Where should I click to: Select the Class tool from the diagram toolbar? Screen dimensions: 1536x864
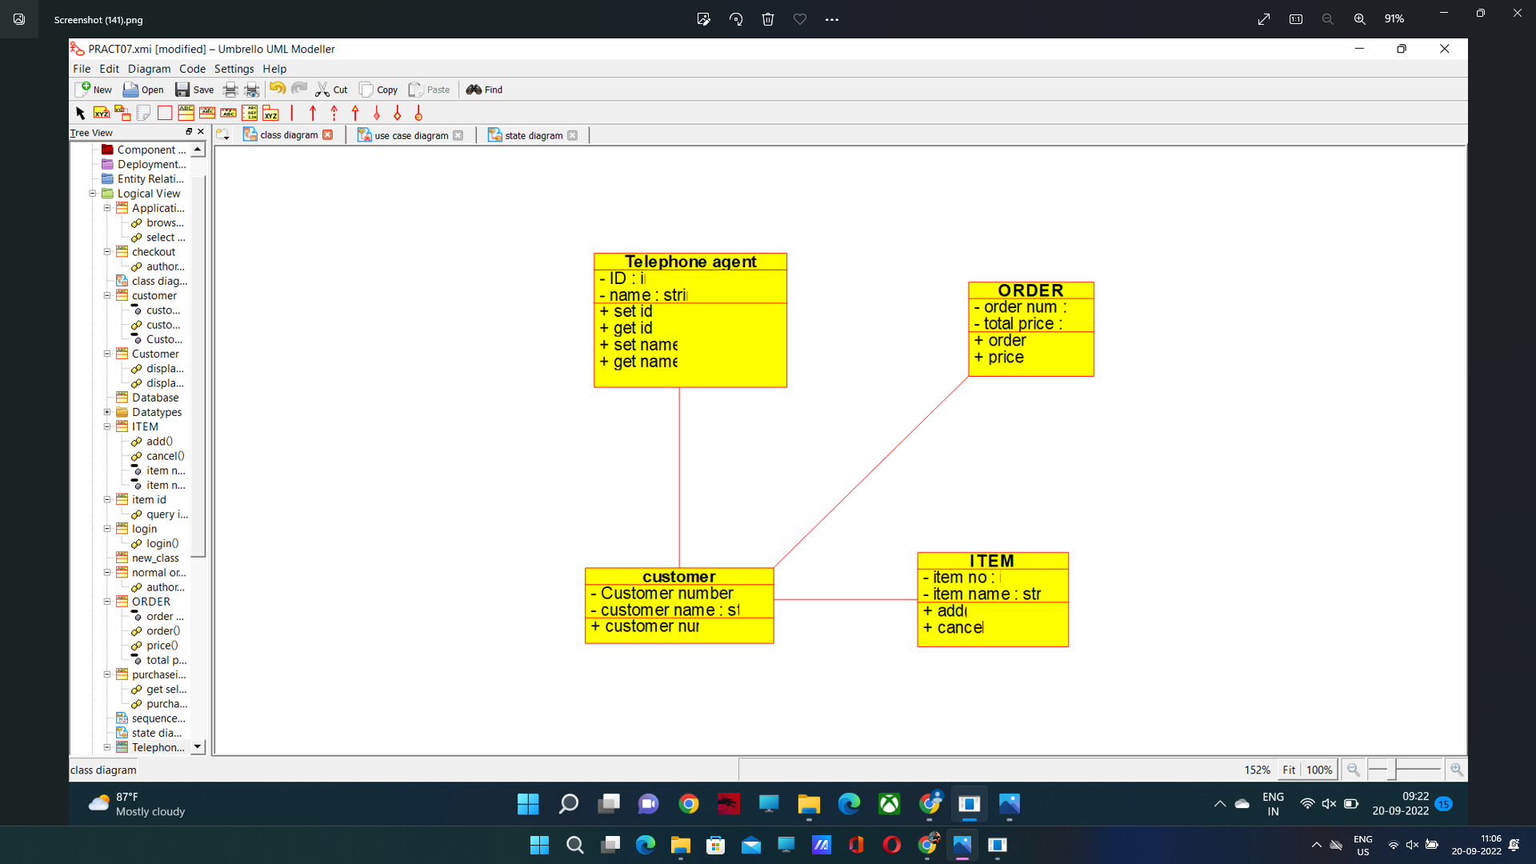point(186,113)
